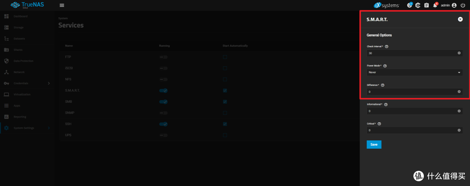Toggle SSH service running switch
470x186 pixels.
coord(163,124)
